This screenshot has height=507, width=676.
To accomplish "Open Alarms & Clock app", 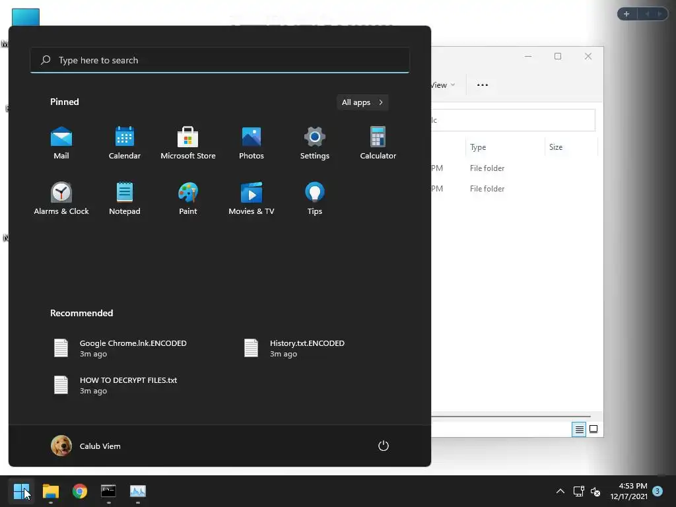I will tap(61, 199).
